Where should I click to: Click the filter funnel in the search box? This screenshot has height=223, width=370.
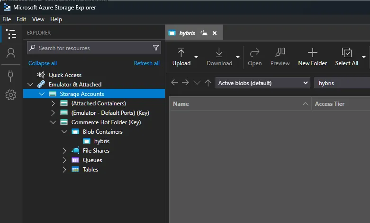pos(156,48)
